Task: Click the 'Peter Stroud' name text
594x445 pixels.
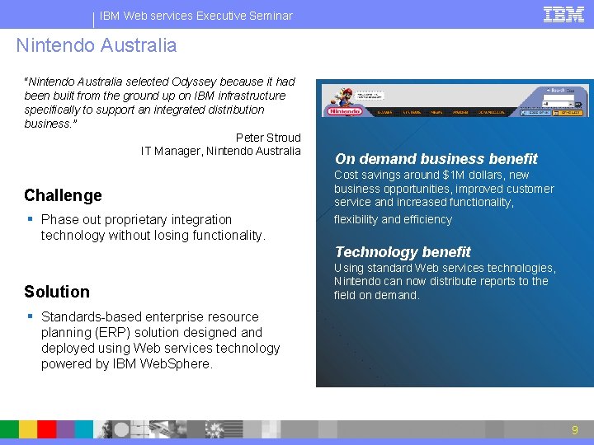Action: [x=268, y=138]
